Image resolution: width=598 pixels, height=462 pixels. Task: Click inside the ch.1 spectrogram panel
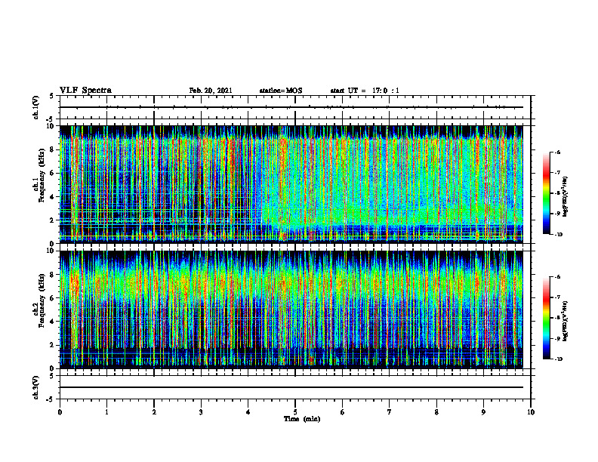(291, 184)
